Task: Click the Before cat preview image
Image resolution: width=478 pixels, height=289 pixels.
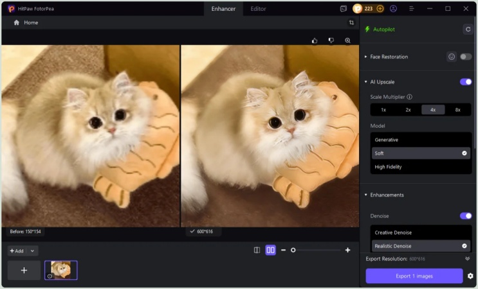Action: [x=91, y=136]
